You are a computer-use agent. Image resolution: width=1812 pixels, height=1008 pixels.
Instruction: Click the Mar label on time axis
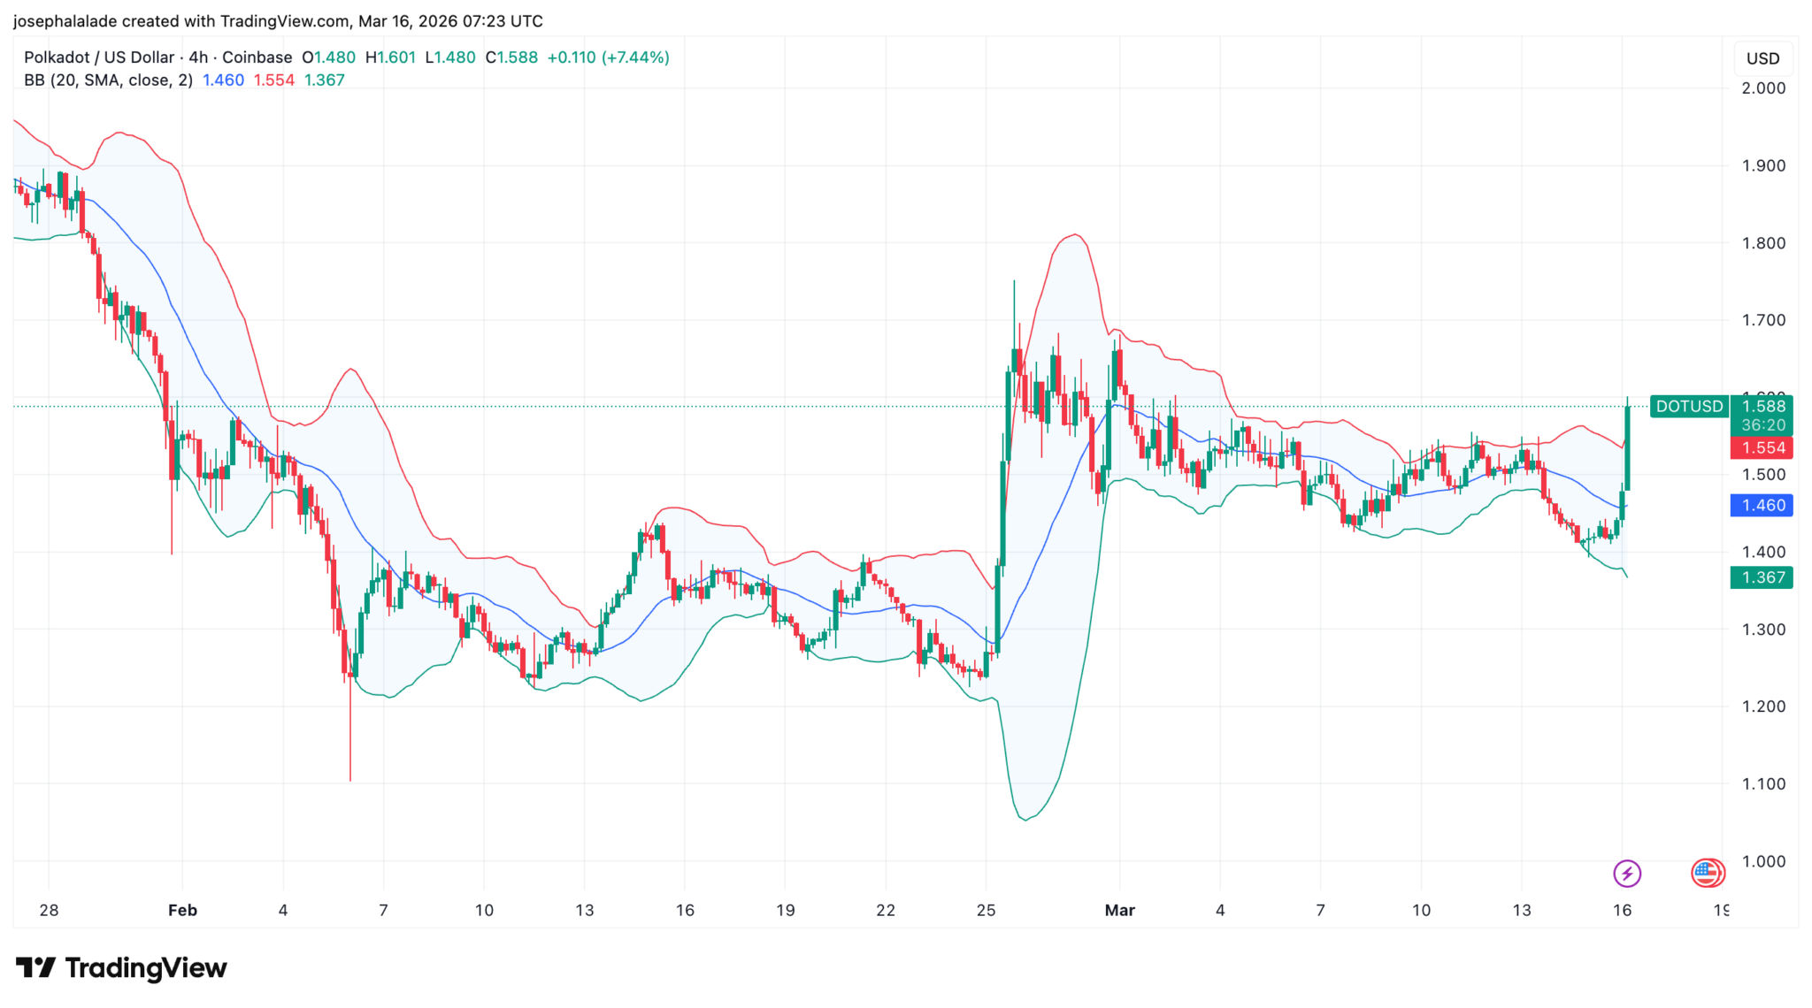[1119, 910]
